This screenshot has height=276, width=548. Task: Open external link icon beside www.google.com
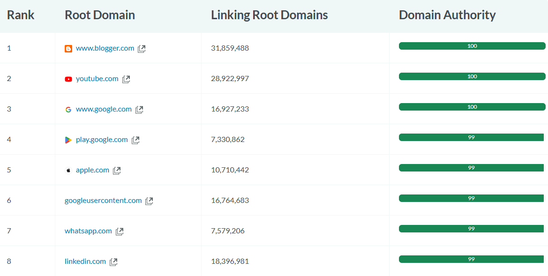[x=139, y=109]
